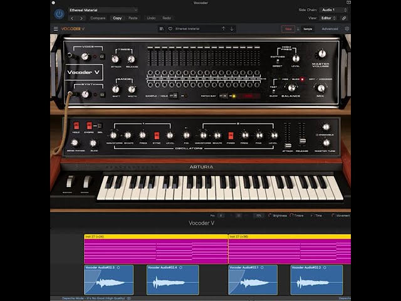Switch to the Sample input tab
Image resolution: width=401 pixels, height=301 pixels.
click(x=308, y=29)
